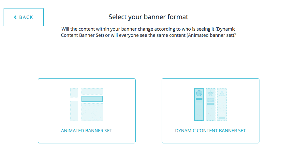Click the triangle shape in the right banner column
The image size is (293, 161).
222,94
